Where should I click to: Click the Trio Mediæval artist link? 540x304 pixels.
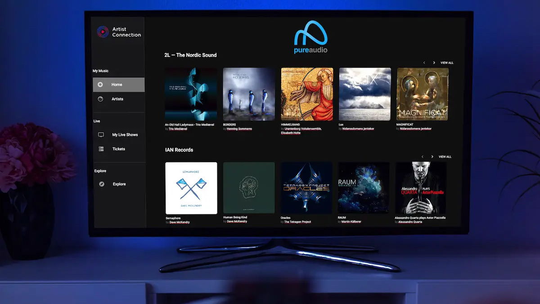(178, 129)
